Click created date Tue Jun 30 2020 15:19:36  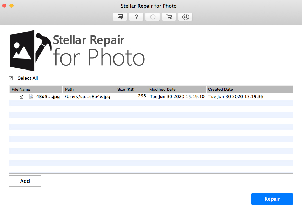[236, 96]
